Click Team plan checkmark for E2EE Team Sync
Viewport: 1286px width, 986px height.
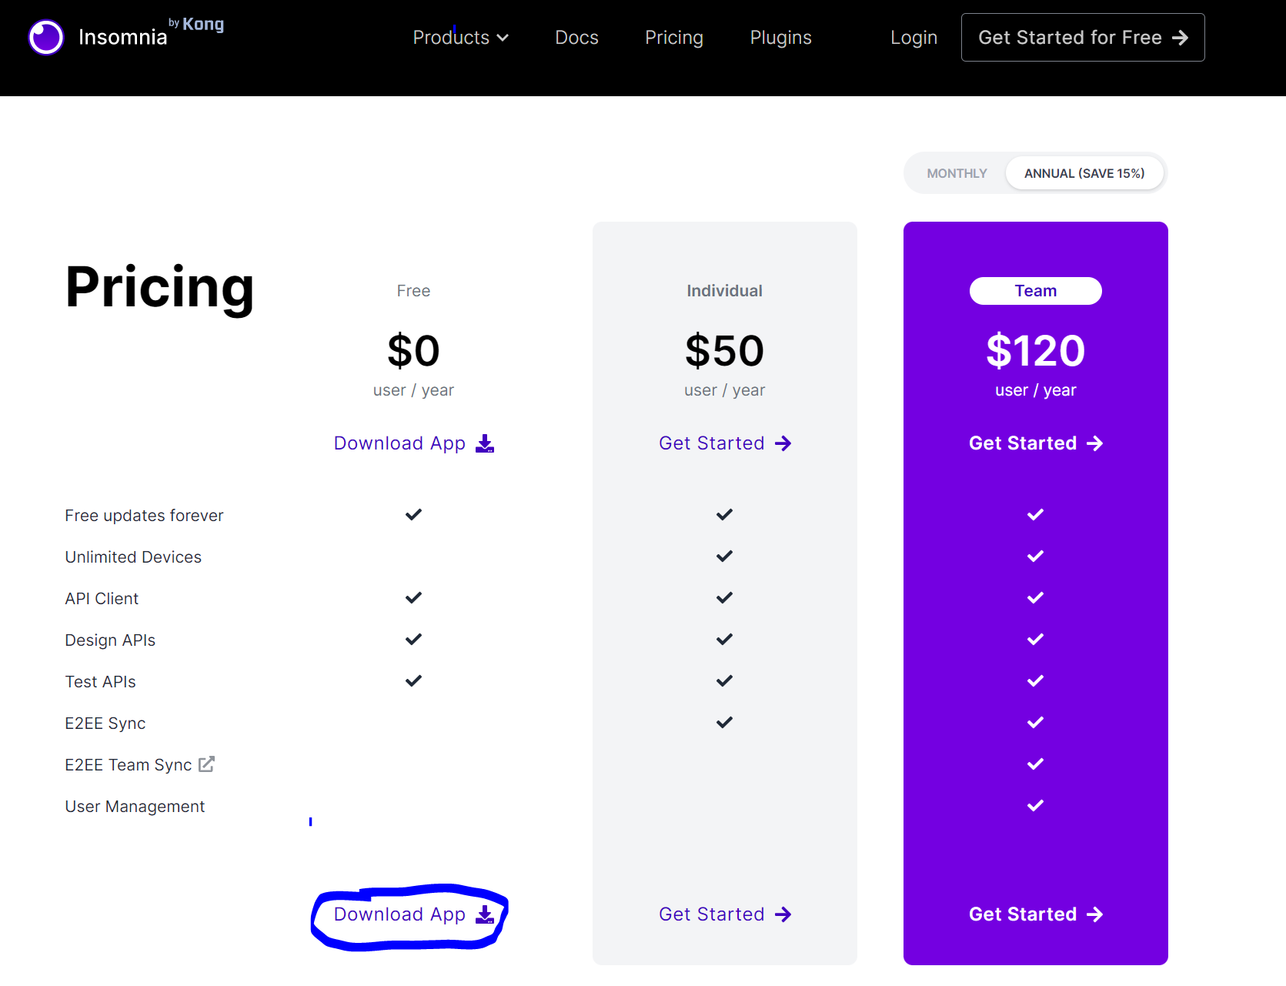click(x=1036, y=764)
